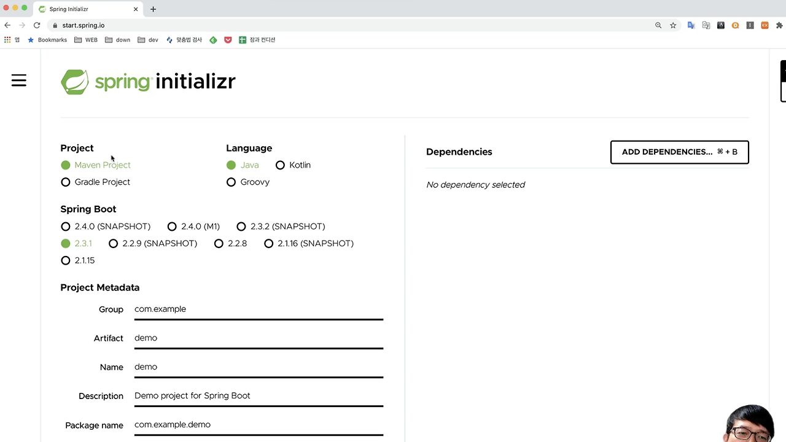
Task: Click the gray translate extension icon
Action: [x=706, y=25]
